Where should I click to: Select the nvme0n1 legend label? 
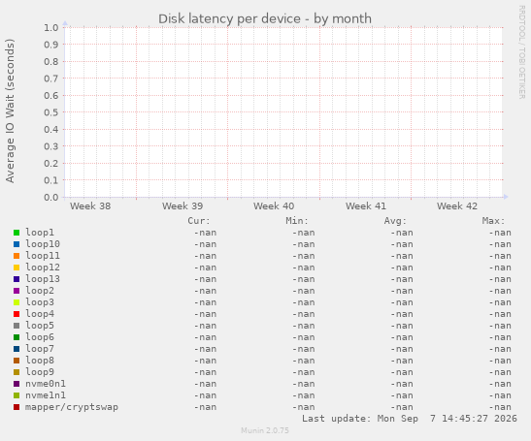coord(46,384)
